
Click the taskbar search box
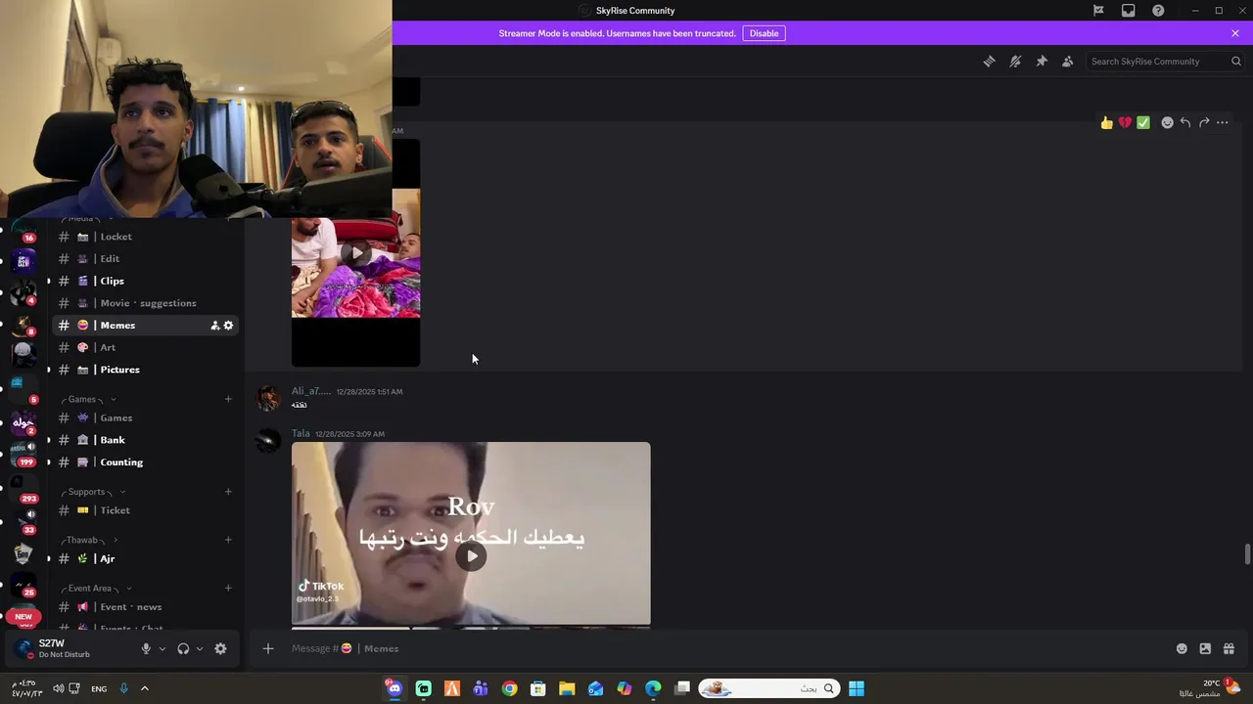768,688
